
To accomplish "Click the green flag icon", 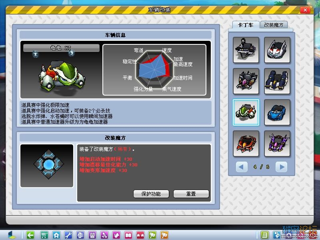I will 152,235.
